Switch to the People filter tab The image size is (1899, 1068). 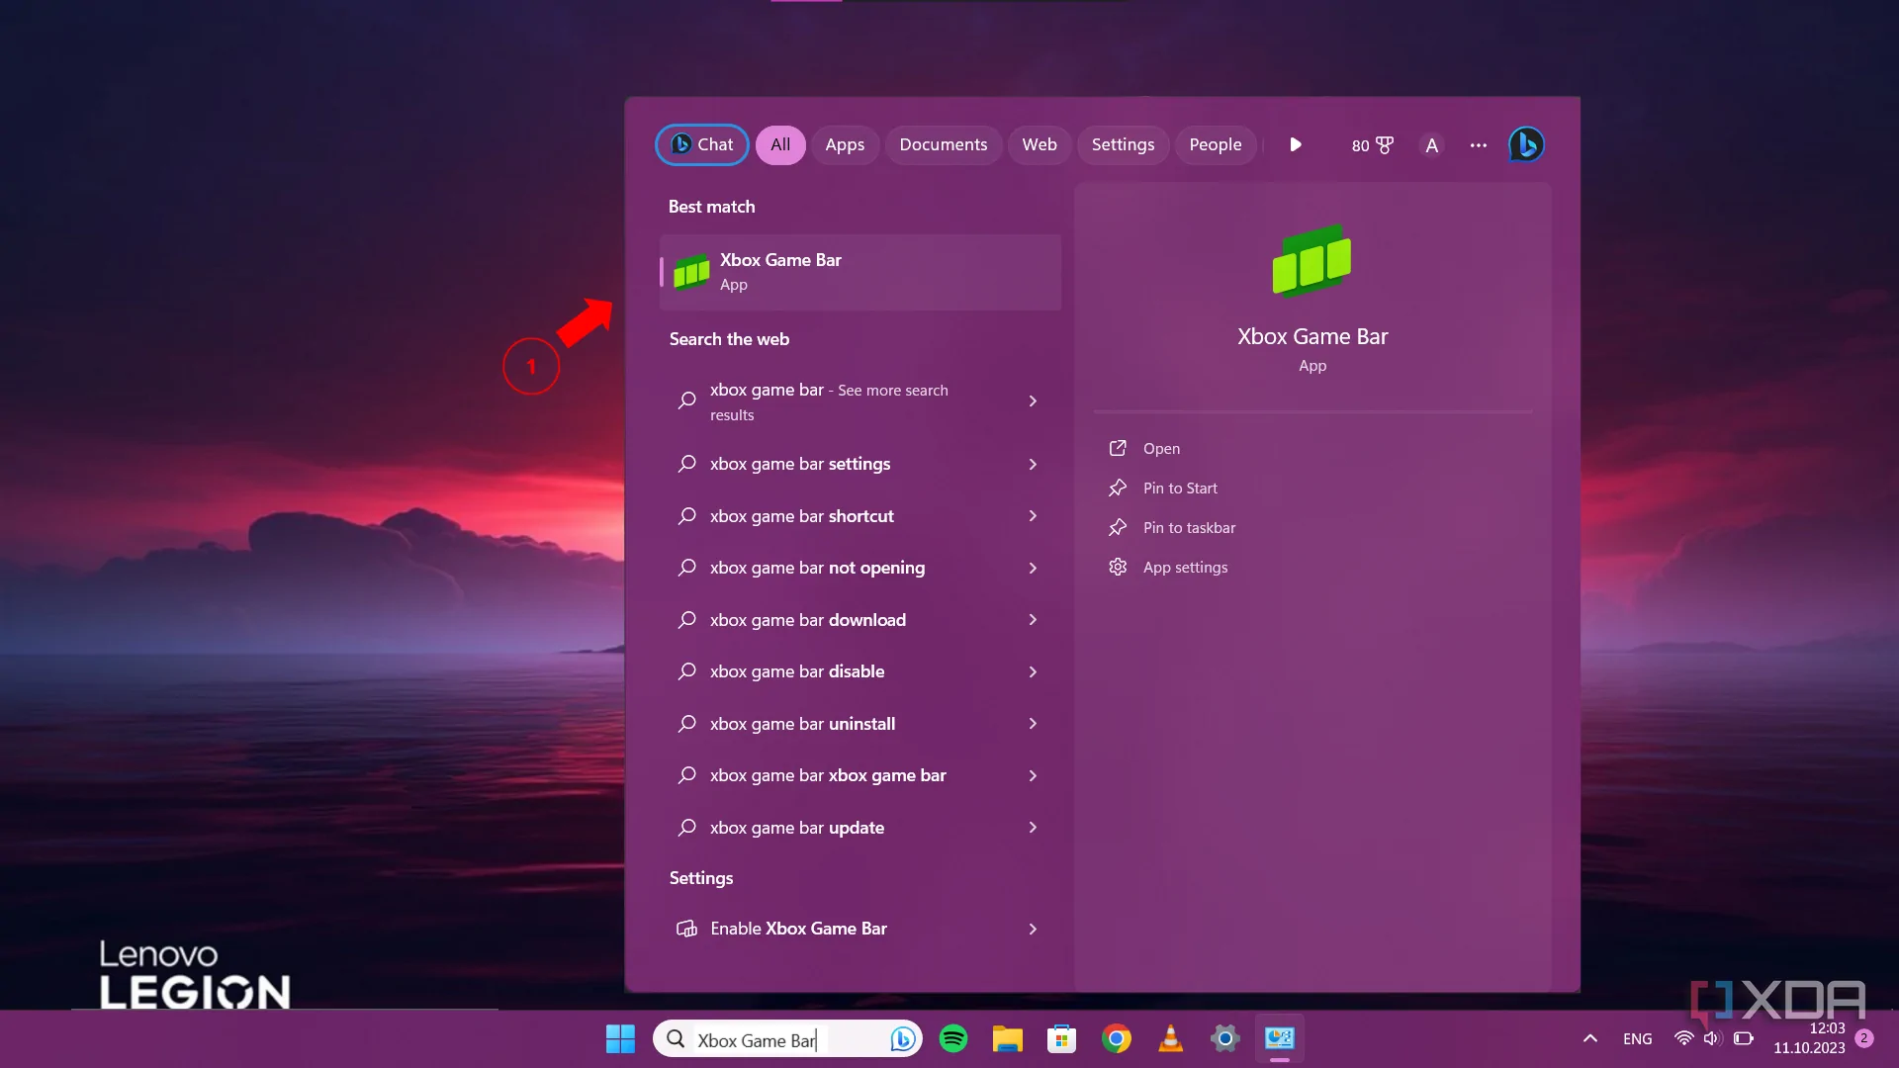(1216, 144)
